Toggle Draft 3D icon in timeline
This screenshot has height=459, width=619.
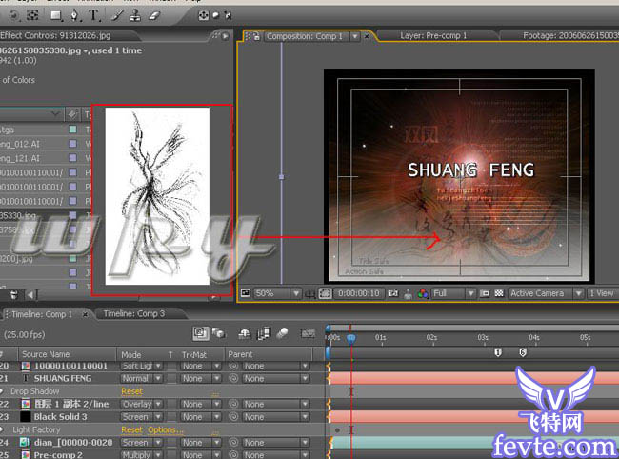point(218,333)
